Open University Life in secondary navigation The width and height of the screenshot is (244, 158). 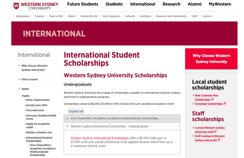89,16
